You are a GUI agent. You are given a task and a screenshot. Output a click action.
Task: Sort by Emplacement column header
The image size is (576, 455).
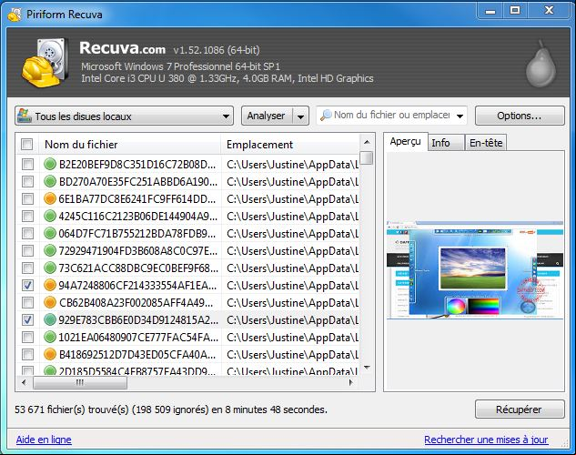[290, 145]
